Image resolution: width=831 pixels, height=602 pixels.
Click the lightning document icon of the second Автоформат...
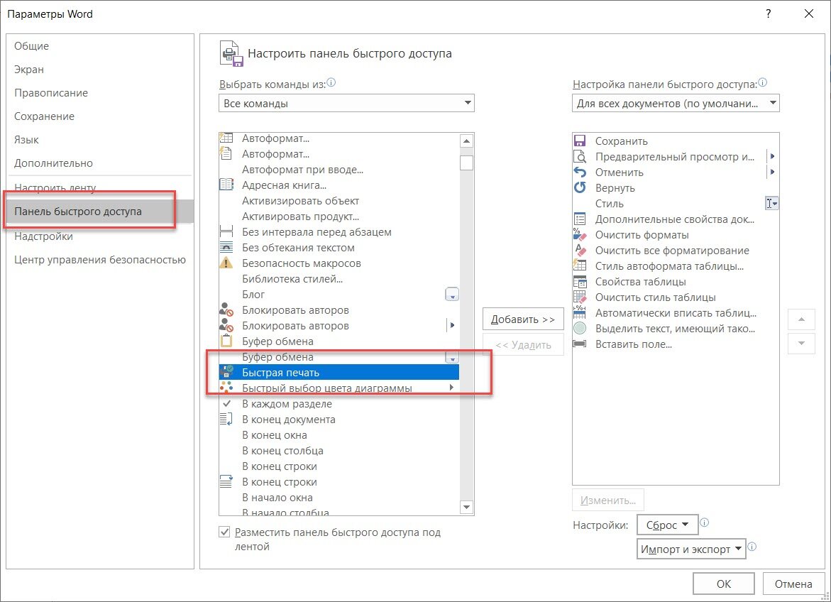pos(226,154)
